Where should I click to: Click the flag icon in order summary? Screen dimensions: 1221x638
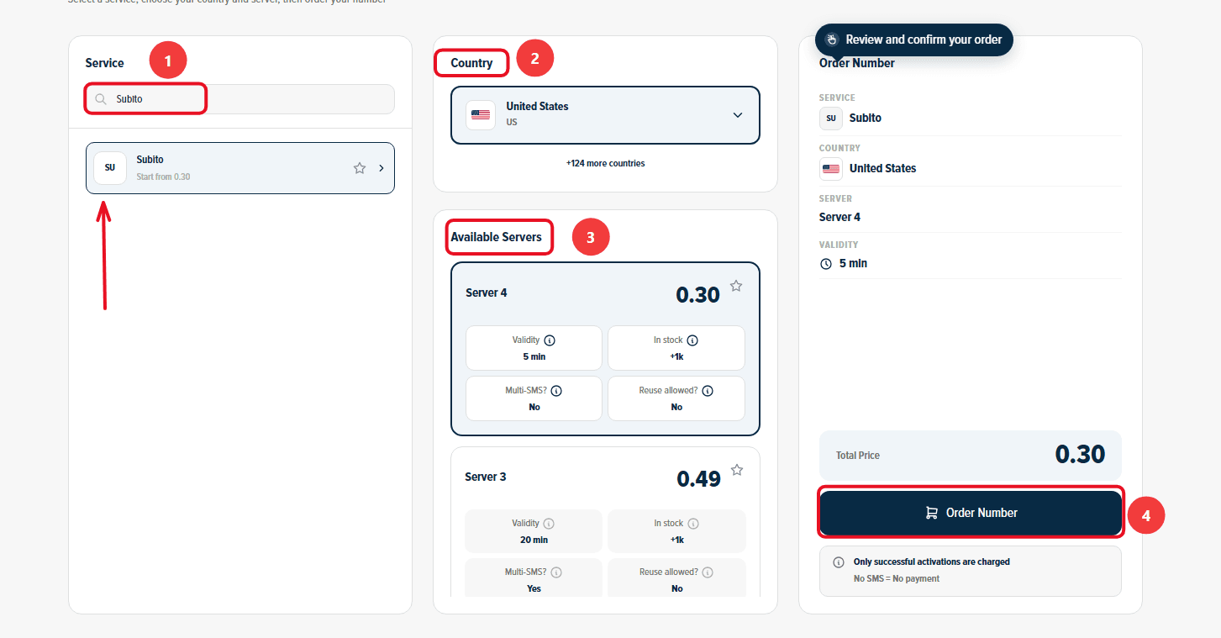tap(830, 169)
